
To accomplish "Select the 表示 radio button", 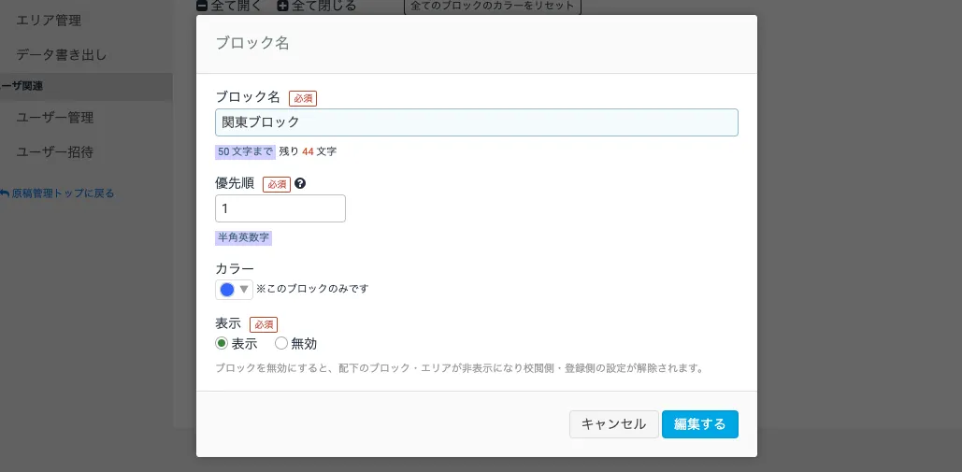I will pyautogui.click(x=222, y=344).
